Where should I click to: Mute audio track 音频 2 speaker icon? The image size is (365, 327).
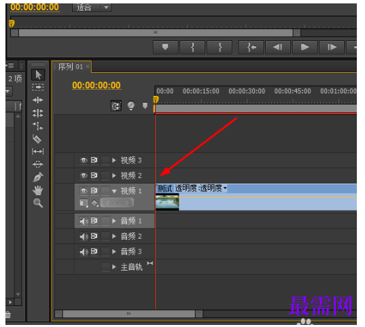84,237
